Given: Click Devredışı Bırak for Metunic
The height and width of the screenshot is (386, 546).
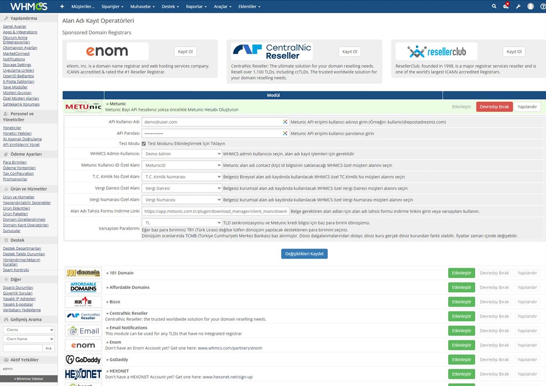Looking at the screenshot, I should (x=494, y=107).
